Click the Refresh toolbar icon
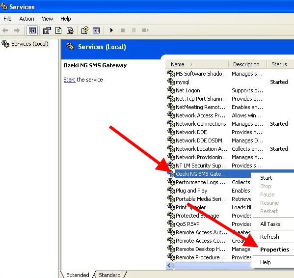 58,30
